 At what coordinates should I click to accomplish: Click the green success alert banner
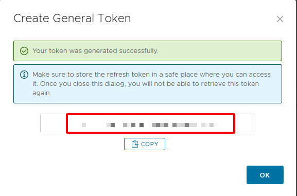point(148,51)
